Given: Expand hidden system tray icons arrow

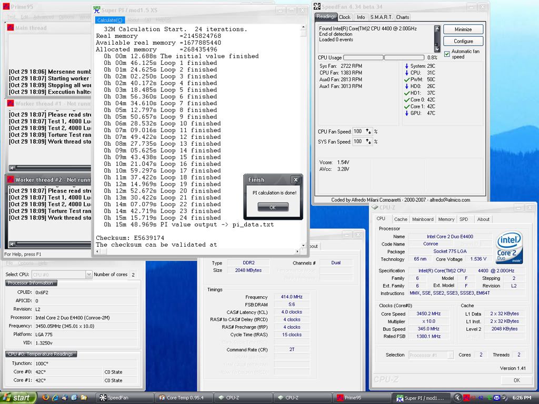Looking at the screenshot, I should pyautogui.click(x=457, y=398).
